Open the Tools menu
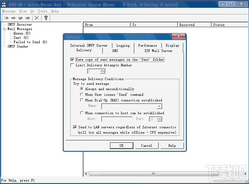Viewport: 249px width, 184px height. tap(42, 11)
